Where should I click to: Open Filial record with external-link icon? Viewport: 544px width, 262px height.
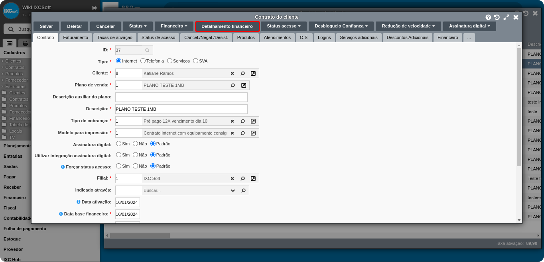coord(253,178)
